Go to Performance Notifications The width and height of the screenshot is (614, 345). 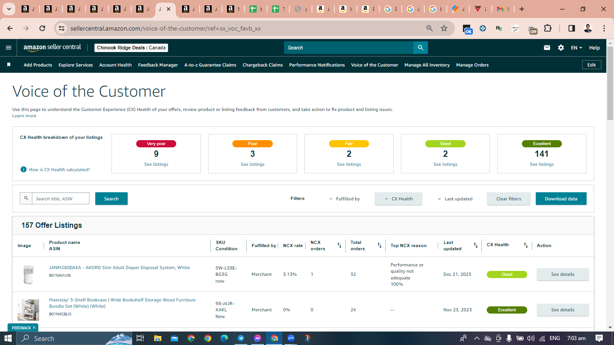click(317, 65)
